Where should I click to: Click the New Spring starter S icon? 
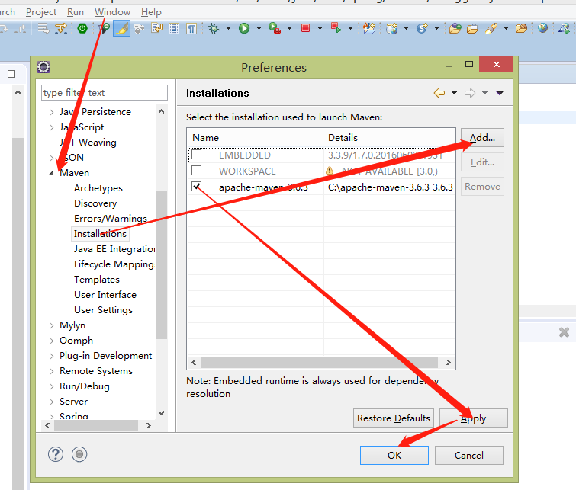423,28
